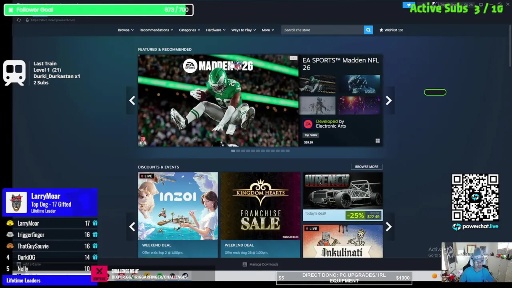Screen dimensions: 512x288
Task: Click the powerchat.live QR code
Action: (475, 198)
